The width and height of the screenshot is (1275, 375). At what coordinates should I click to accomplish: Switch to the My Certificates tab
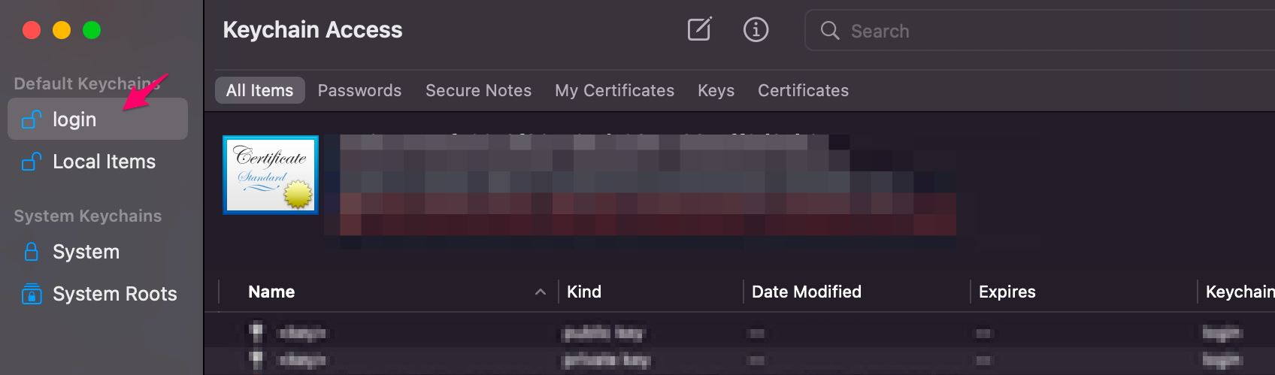(614, 90)
